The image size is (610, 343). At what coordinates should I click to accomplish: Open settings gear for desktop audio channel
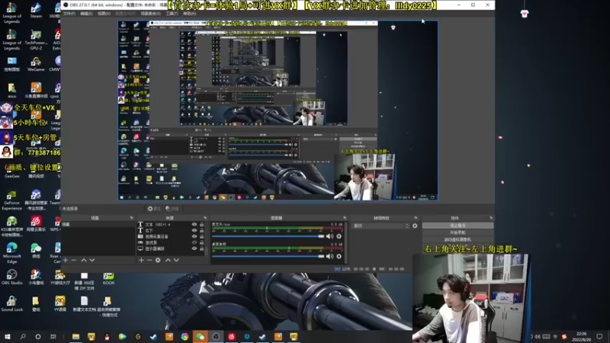[x=339, y=256]
